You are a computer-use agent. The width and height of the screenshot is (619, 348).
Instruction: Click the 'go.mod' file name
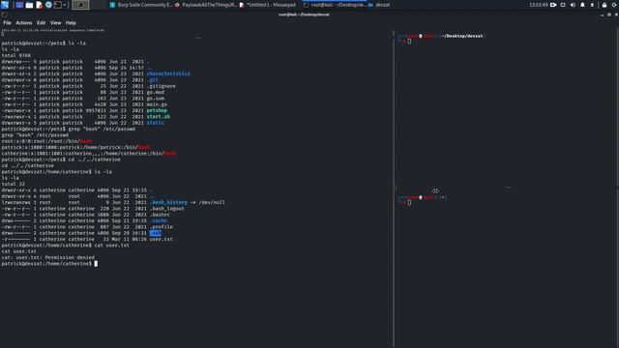pos(156,93)
